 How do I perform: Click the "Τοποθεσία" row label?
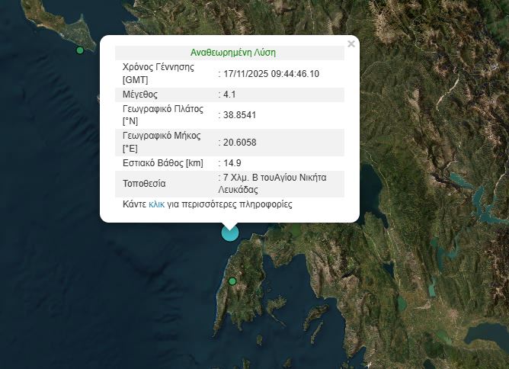tap(144, 184)
